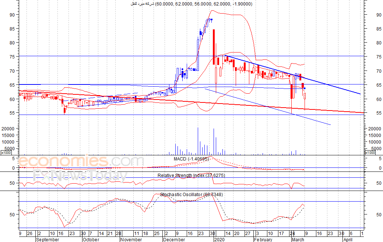Open the FxNewsToday watermark logo

79,177
